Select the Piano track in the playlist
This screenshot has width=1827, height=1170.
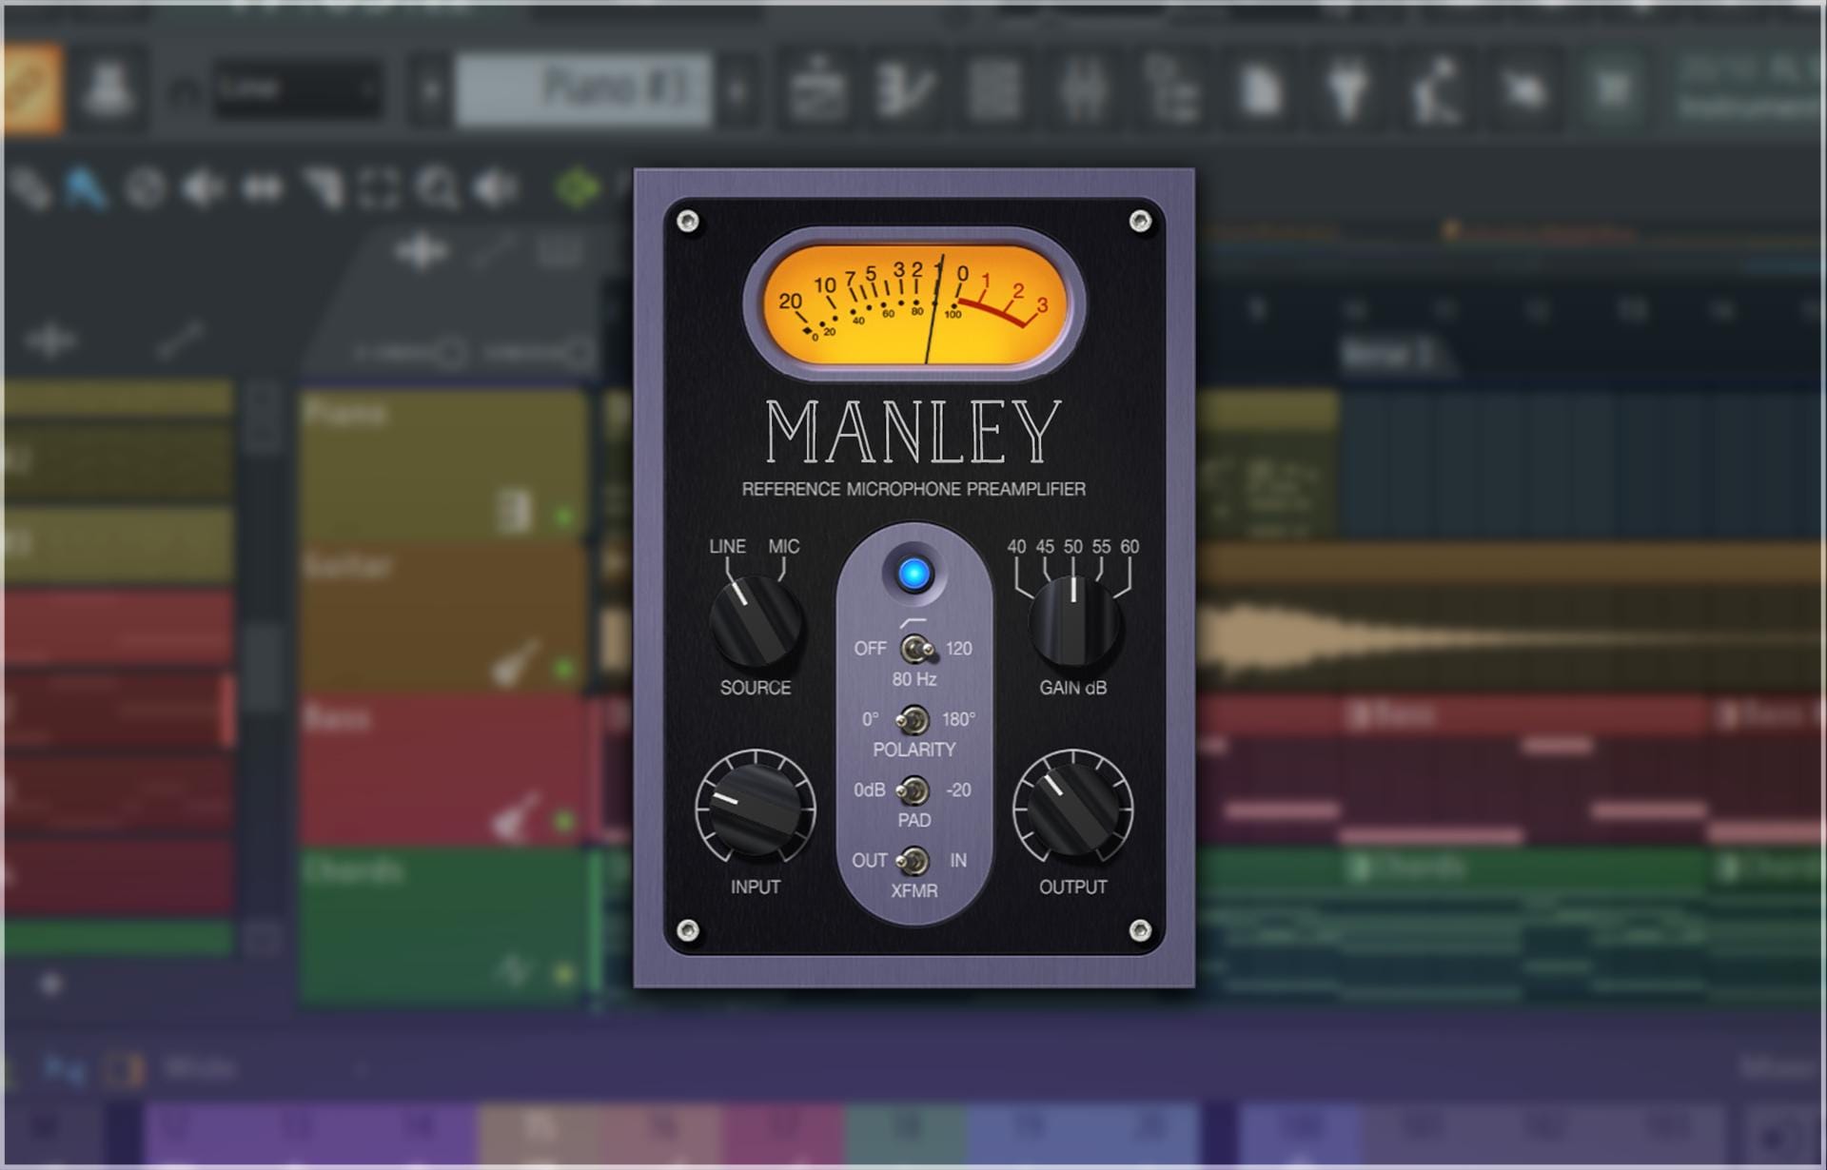pyautogui.click(x=444, y=466)
